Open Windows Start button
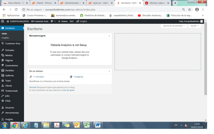The width and height of the screenshot is (214, 134). pyautogui.click(x=5, y=125)
